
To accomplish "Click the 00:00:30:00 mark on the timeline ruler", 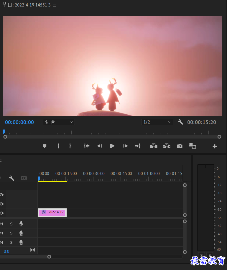I will 94,174.
